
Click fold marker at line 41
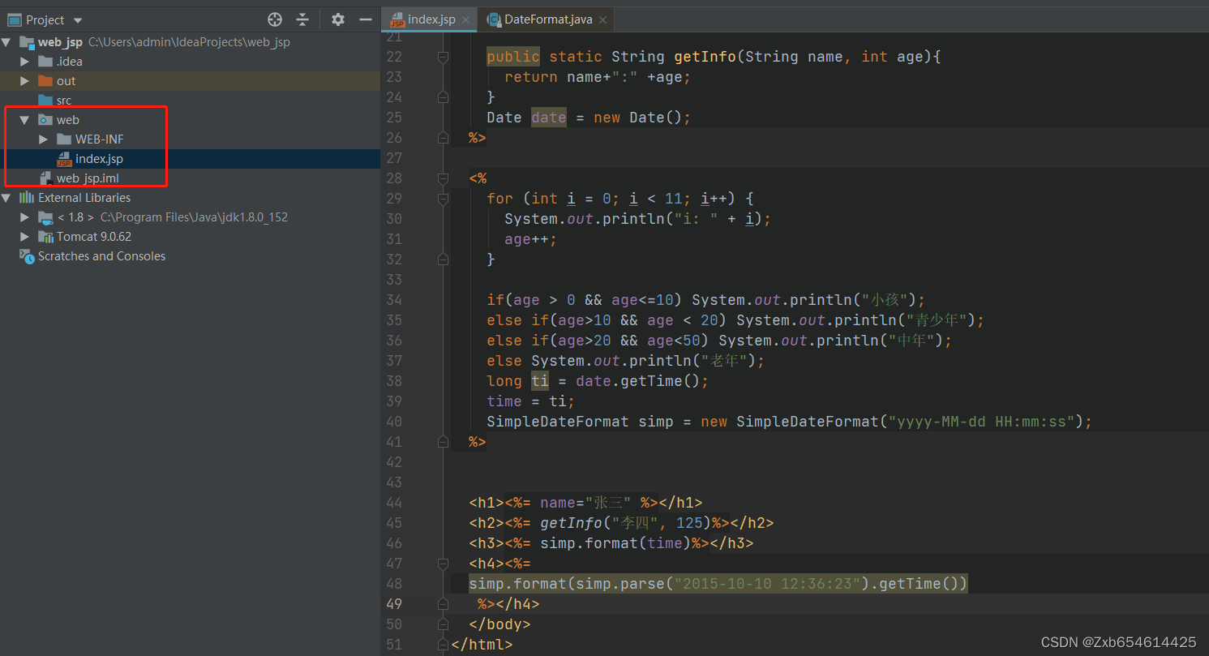[x=443, y=442]
